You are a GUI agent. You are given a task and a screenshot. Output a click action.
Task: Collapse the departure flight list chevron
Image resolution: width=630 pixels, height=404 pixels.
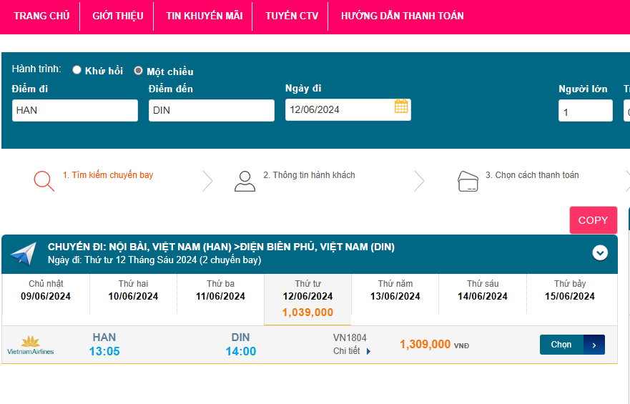pyautogui.click(x=600, y=252)
